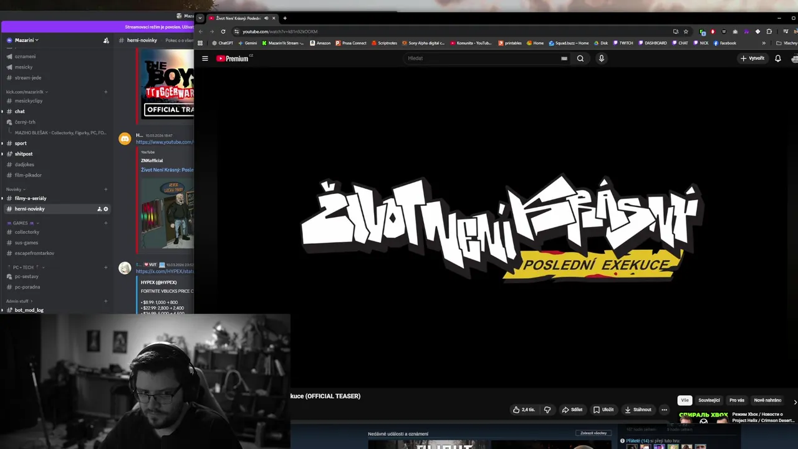Screen dimensions: 798x449
Task: Open the Amazon bookmark
Action: (x=320, y=43)
